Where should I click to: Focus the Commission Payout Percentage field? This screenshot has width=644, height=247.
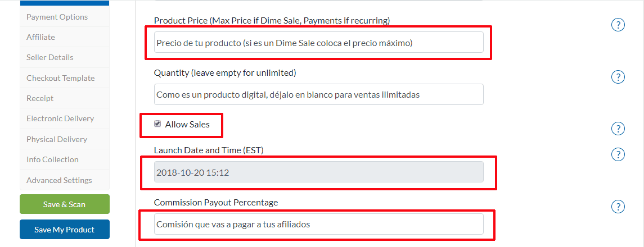[319, 224]
